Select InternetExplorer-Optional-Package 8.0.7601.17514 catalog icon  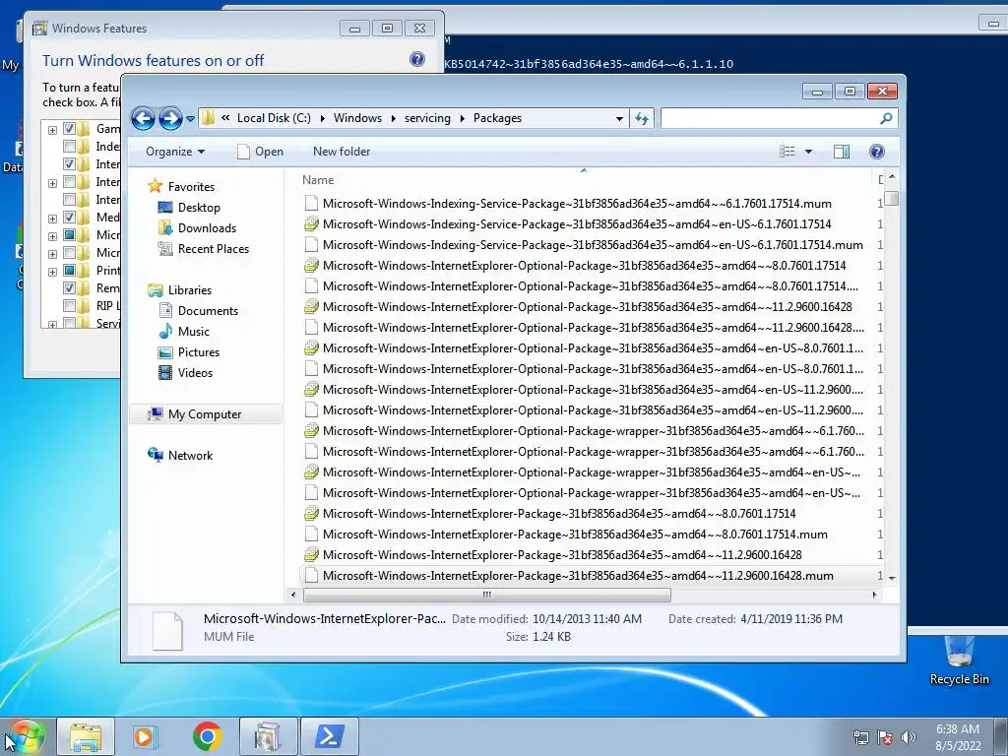pyautogui.click(x=311, y=266)
